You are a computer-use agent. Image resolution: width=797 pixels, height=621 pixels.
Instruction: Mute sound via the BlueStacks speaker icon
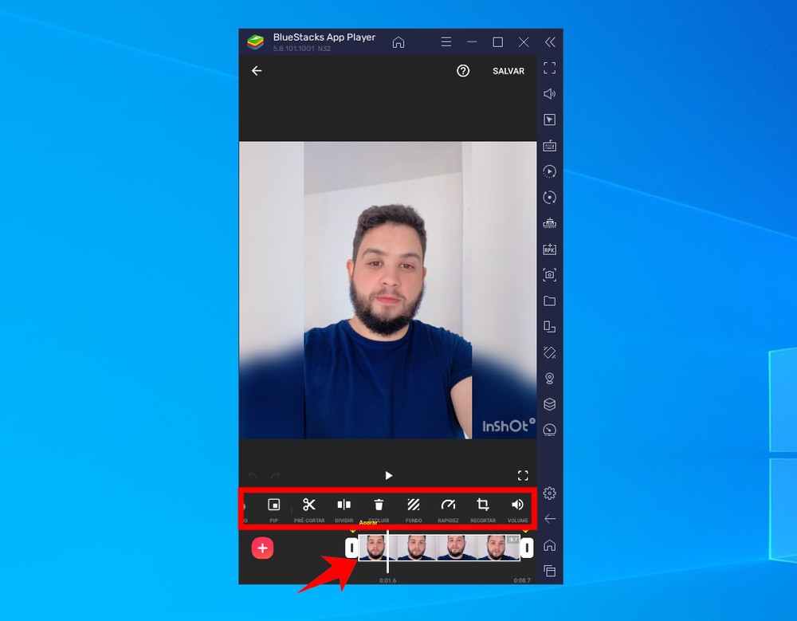click(x=549, y=93)
